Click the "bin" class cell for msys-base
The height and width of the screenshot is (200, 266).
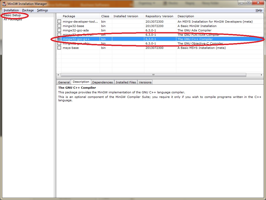pyautogui.click(x=103, y=48)
